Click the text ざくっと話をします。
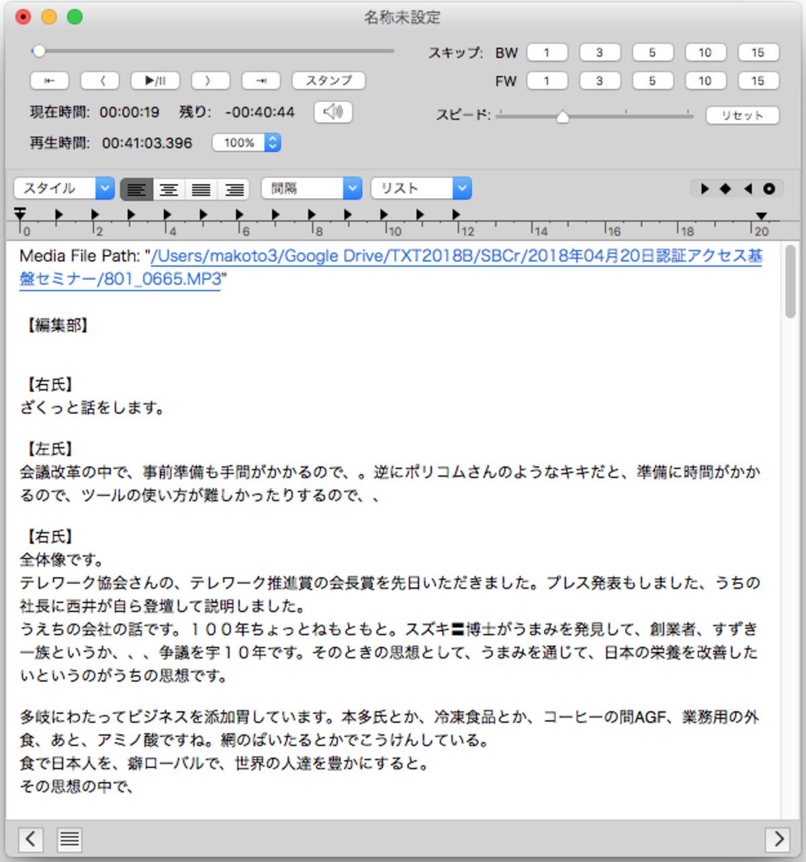The width and height of the screenshot is (806, 862). [93, 408]
